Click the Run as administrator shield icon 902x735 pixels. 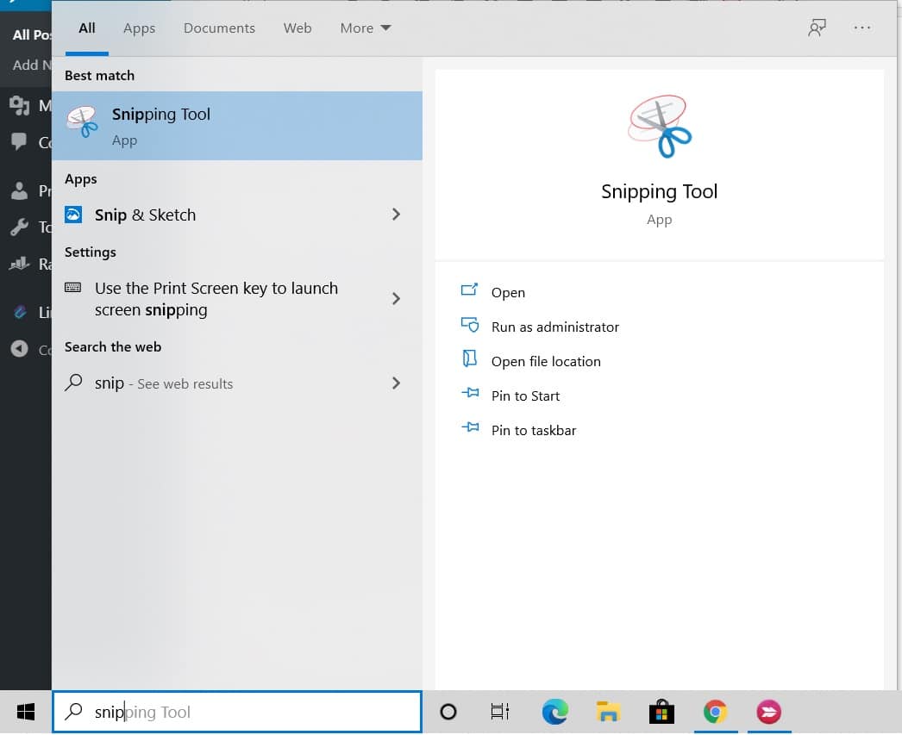[x=469, y=325]
